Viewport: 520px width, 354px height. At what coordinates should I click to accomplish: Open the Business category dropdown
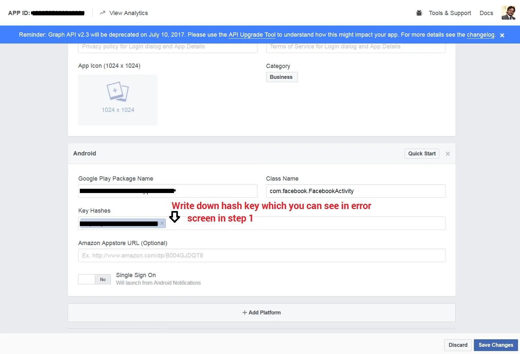(282, 77)
